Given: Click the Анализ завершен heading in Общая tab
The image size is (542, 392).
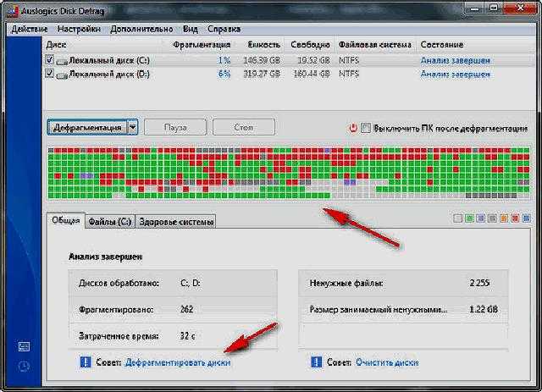Looking at the screenshot, I should pos(105,257).
